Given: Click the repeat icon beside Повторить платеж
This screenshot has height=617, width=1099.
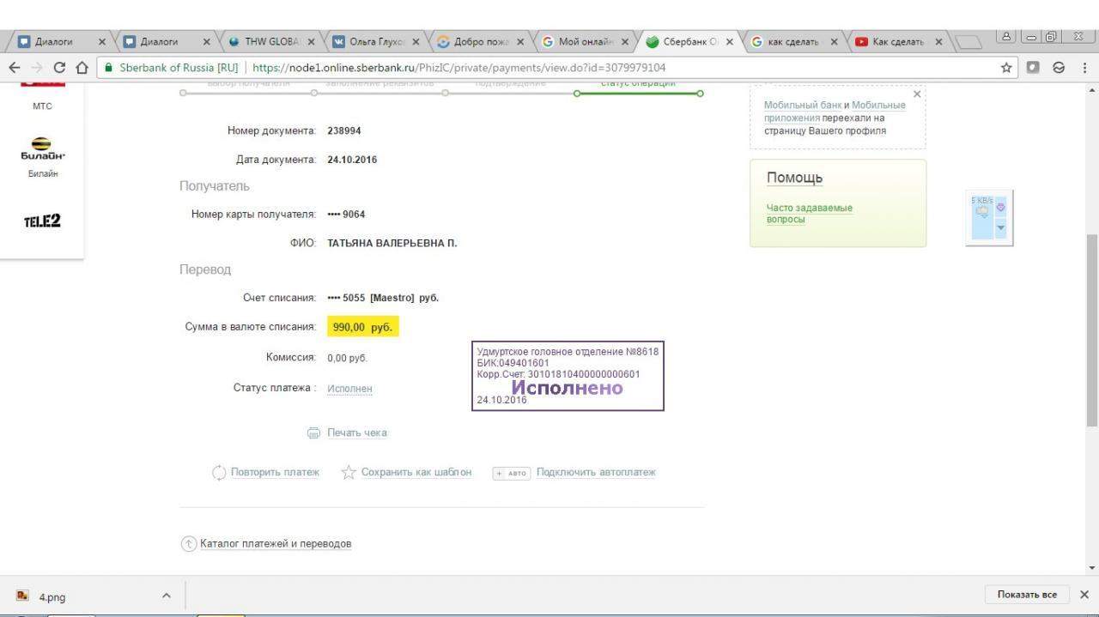Looking at the screenshot, I should (219, 472).
